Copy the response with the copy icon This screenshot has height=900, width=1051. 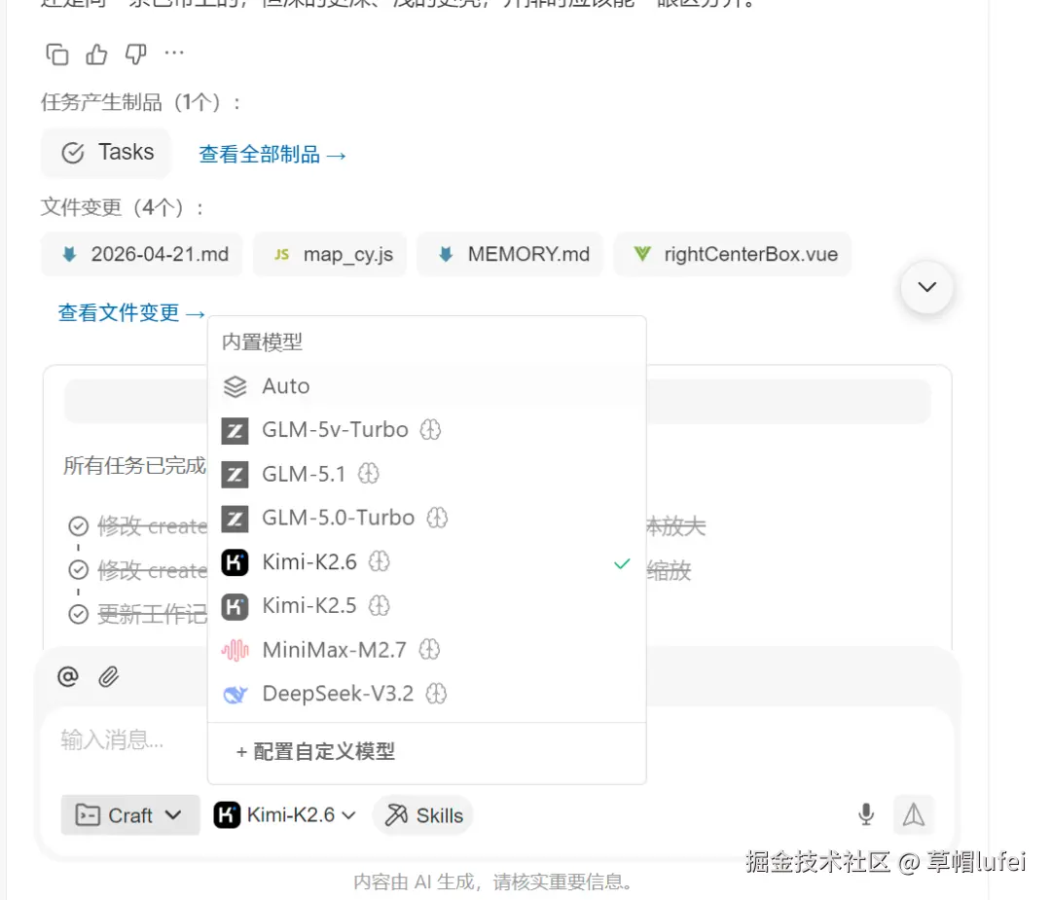coord(57,54)
